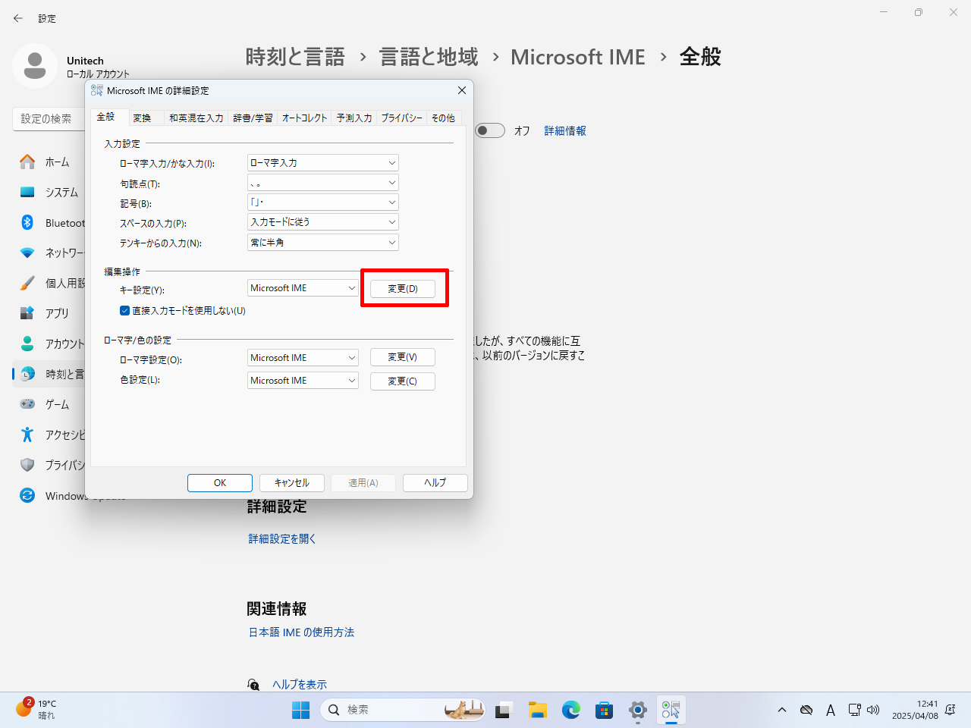Open the volume tray icon

tap(873, 710)
